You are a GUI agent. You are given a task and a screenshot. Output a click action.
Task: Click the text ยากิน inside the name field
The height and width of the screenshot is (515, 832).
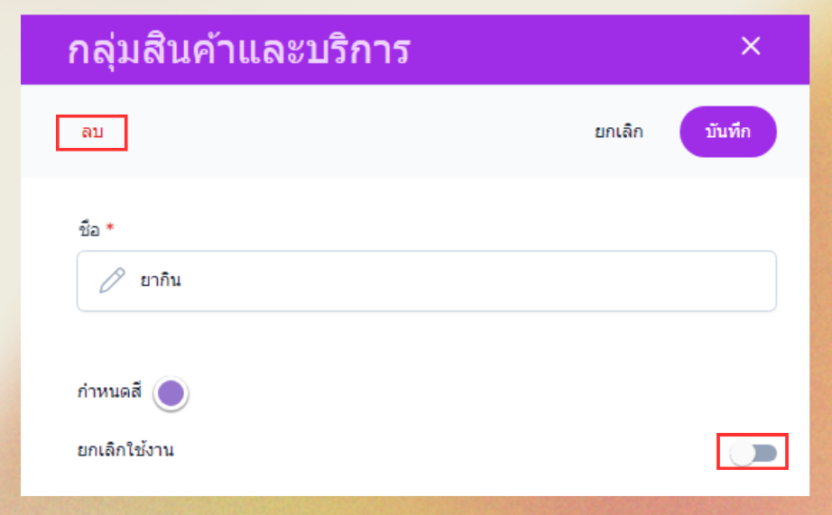click(x=161, y=280)
